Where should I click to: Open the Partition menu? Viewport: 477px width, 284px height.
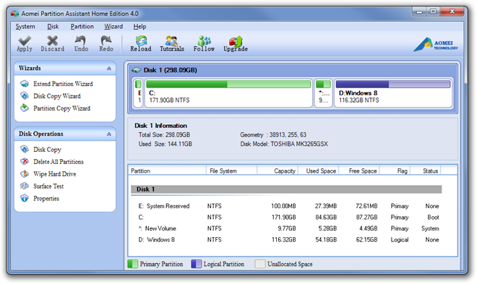pyautogui.click(x=82, y=27)
